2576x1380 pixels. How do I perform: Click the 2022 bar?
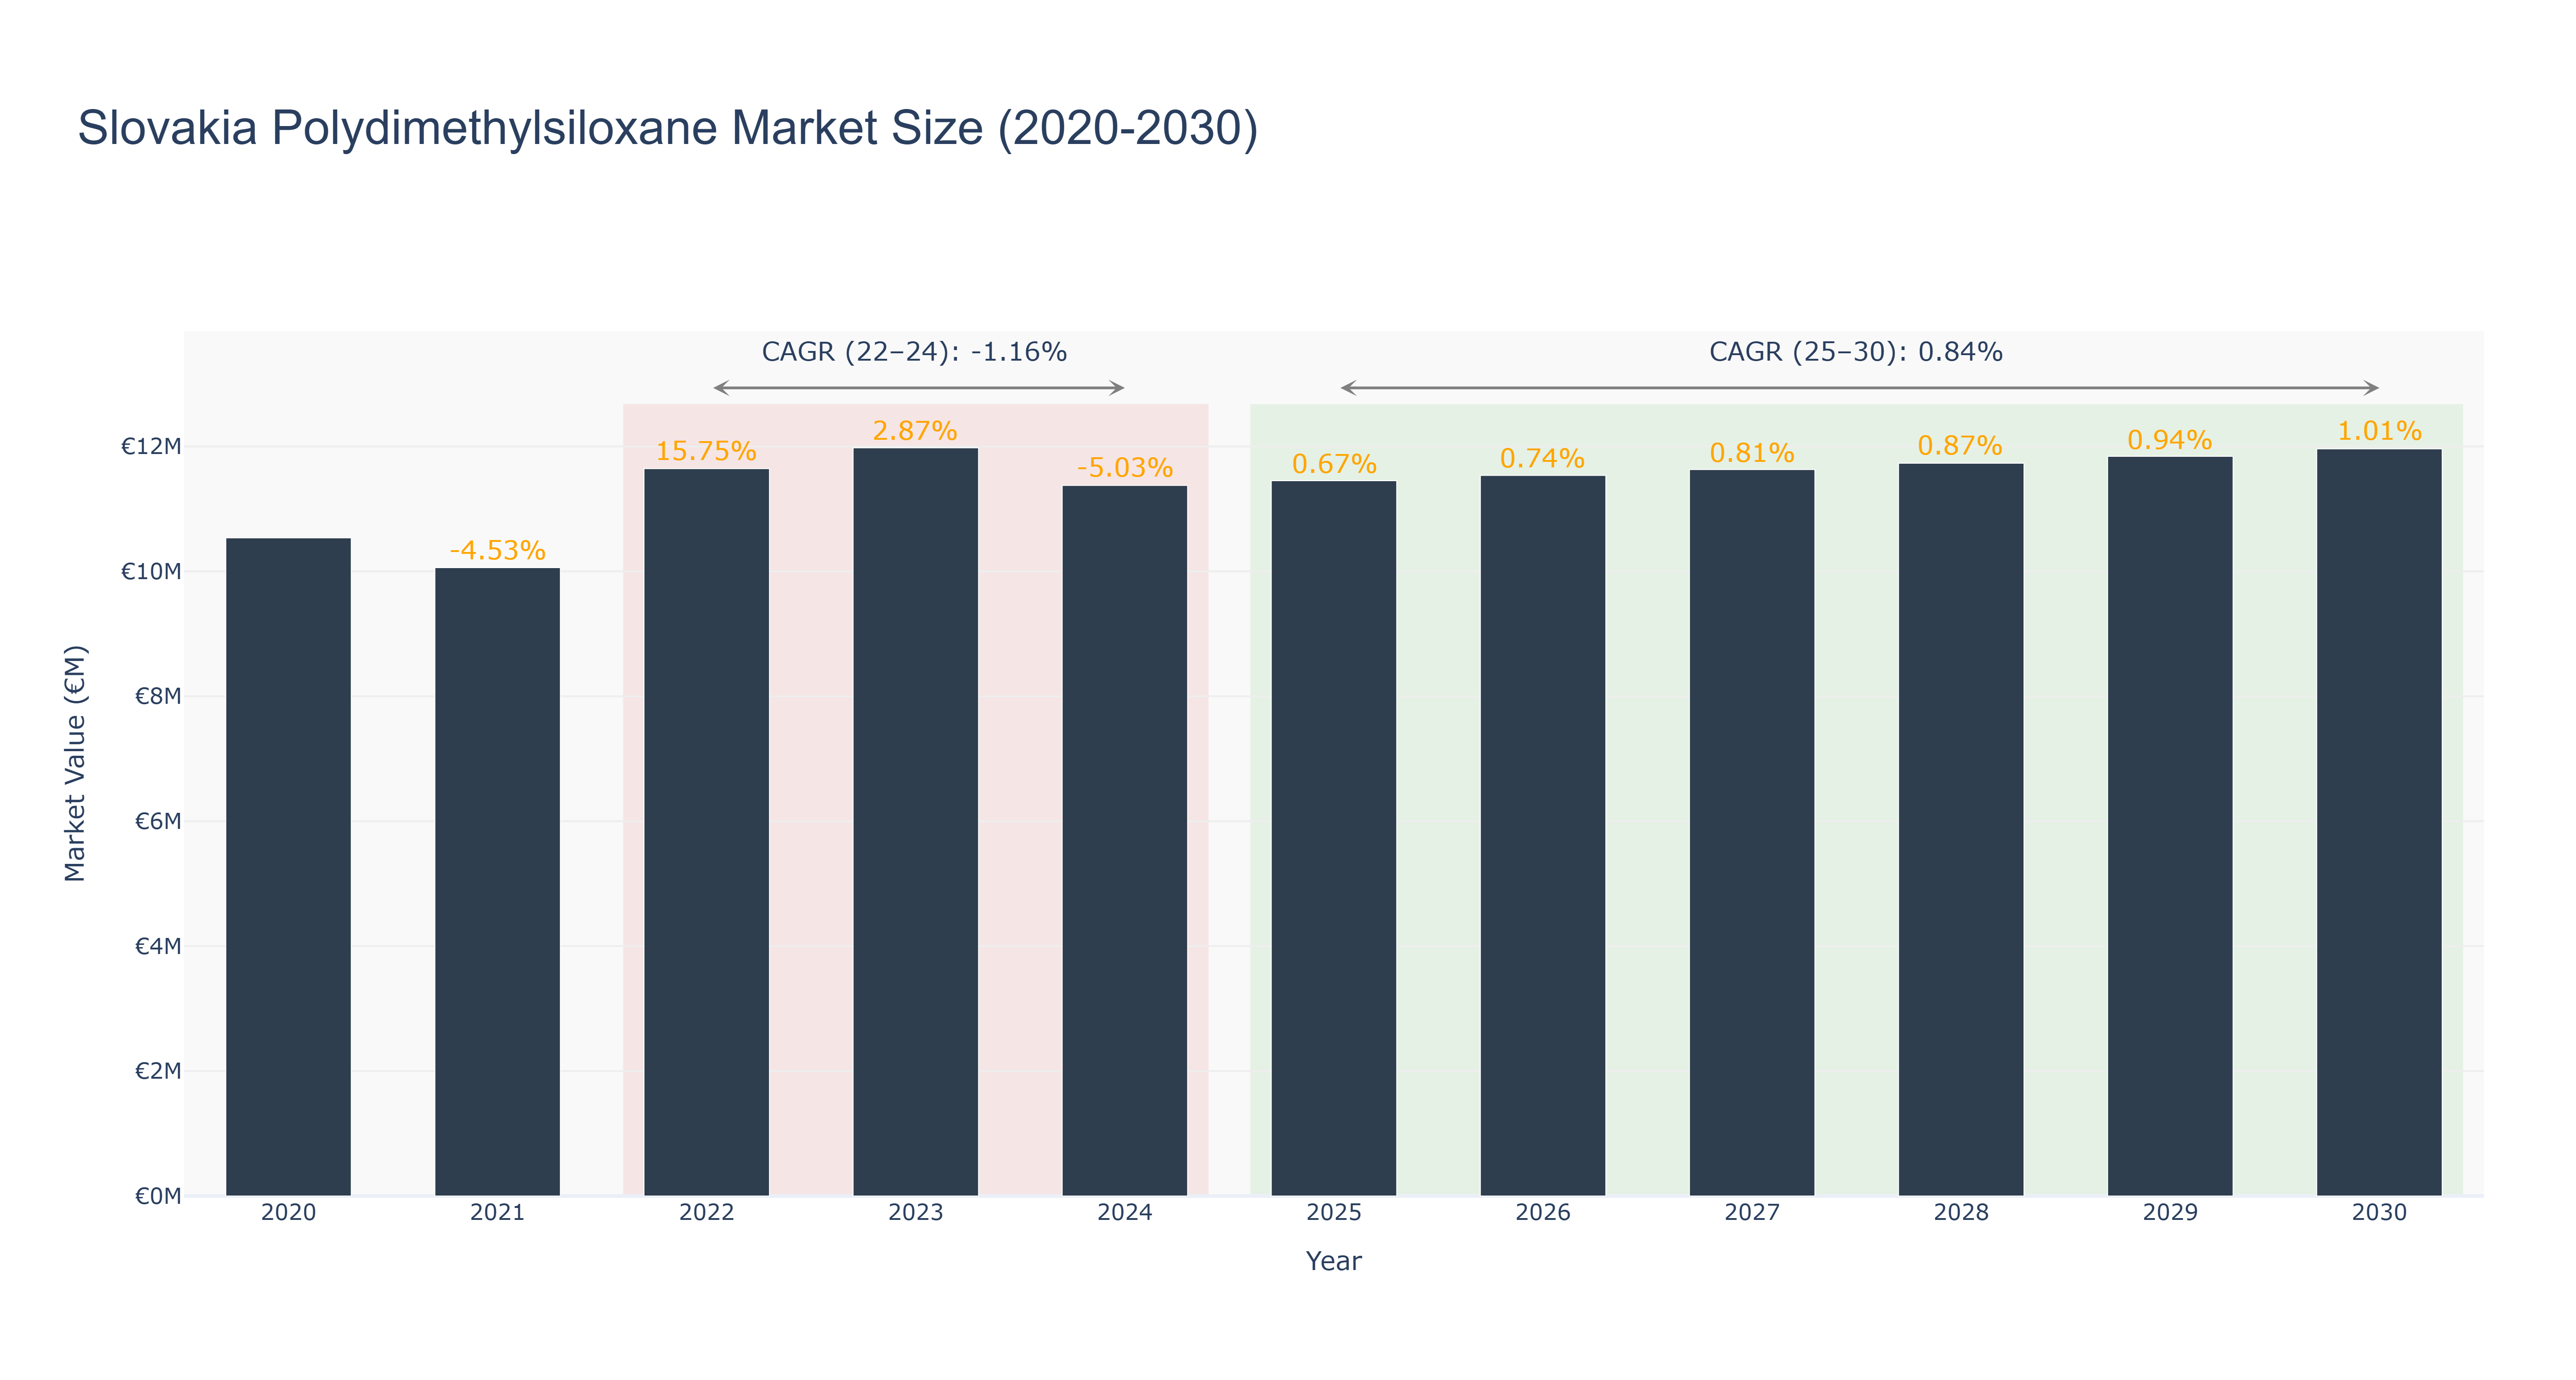706,833
